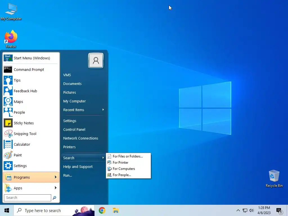Choose the For Printer search option
This screenshot has width=288, height=216.
coord(128,163)
